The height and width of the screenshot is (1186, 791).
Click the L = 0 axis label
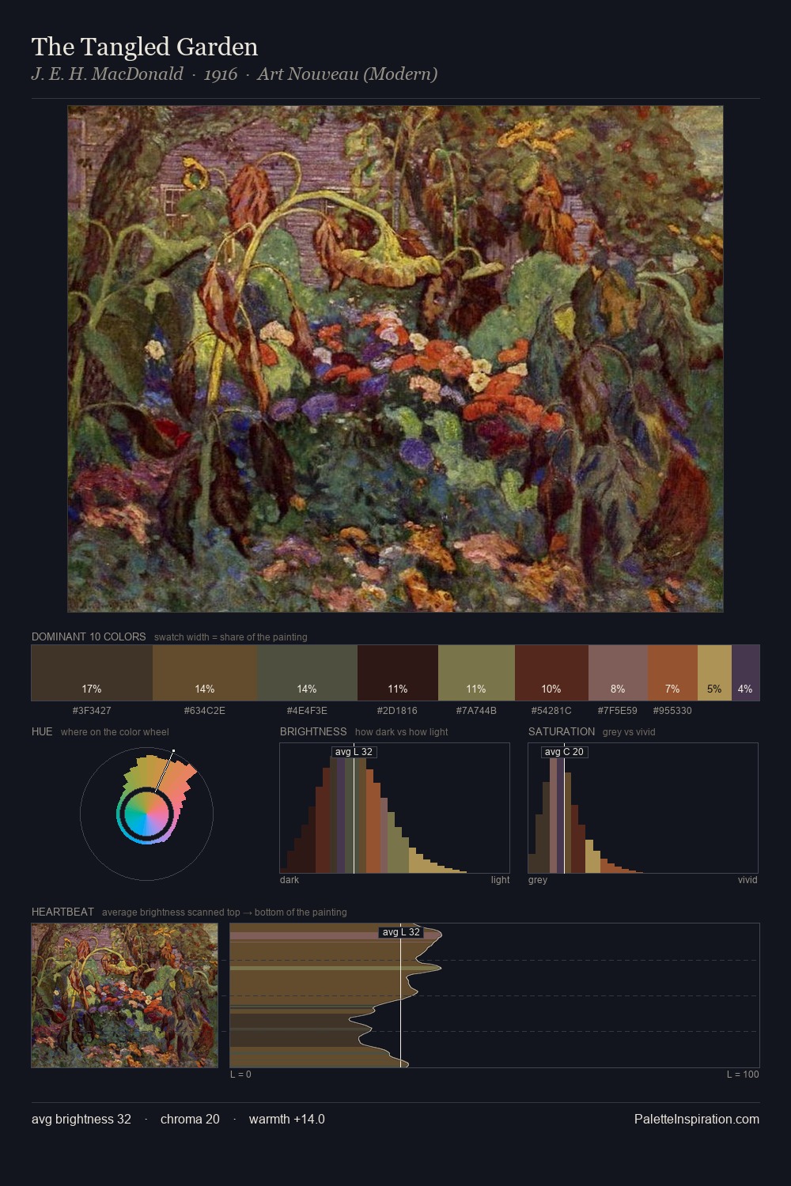click(x=240, y=1075)
